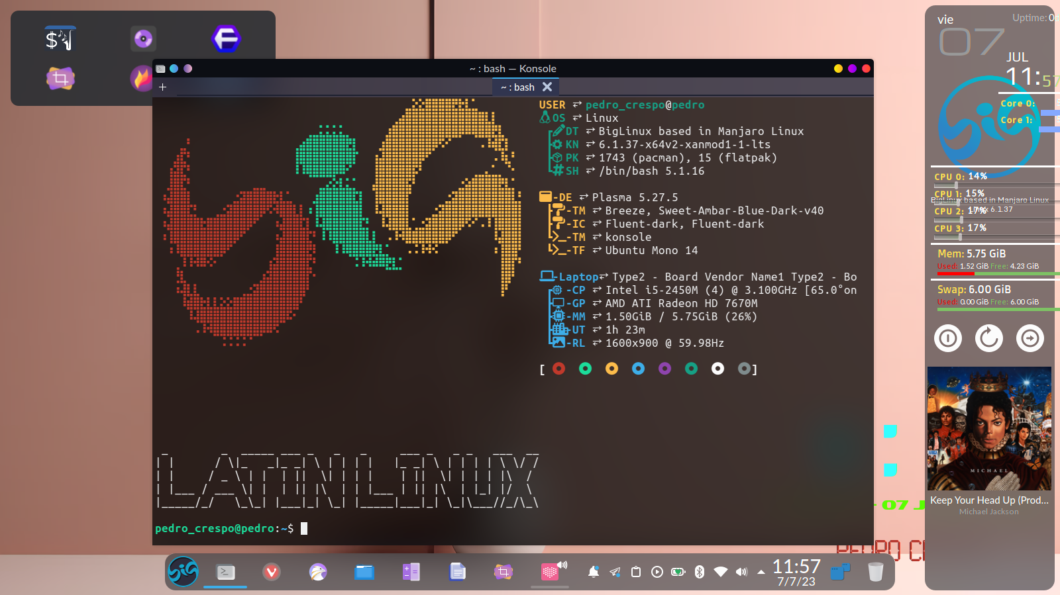Launch Vivaldi browser from the taskbar

[x=272, y=572]
